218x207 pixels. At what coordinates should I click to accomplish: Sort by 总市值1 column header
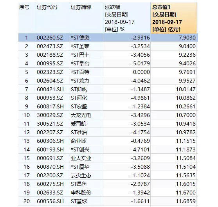point(173,18)
